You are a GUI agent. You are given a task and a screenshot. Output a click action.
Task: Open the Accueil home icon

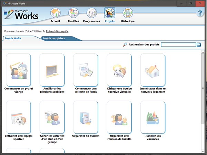point(55,13)
